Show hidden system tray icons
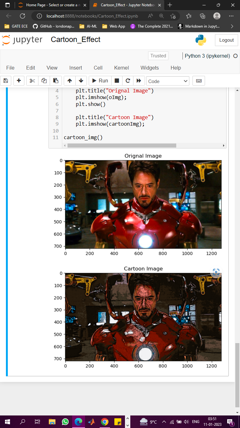 [x=164, y=422]
